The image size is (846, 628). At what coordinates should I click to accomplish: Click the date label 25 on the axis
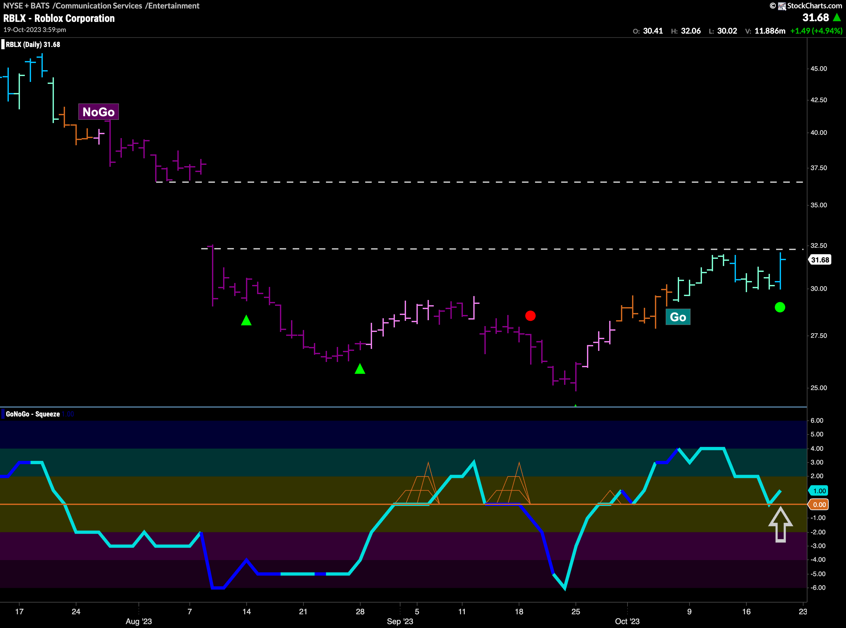(576, 612)
